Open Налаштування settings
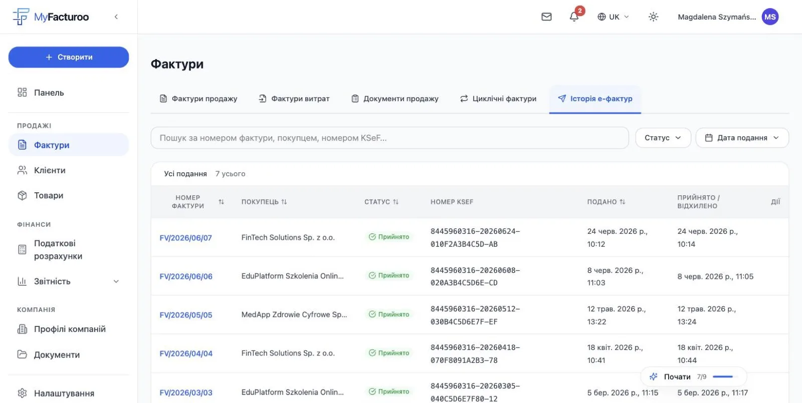 click(x=69, y=393)
